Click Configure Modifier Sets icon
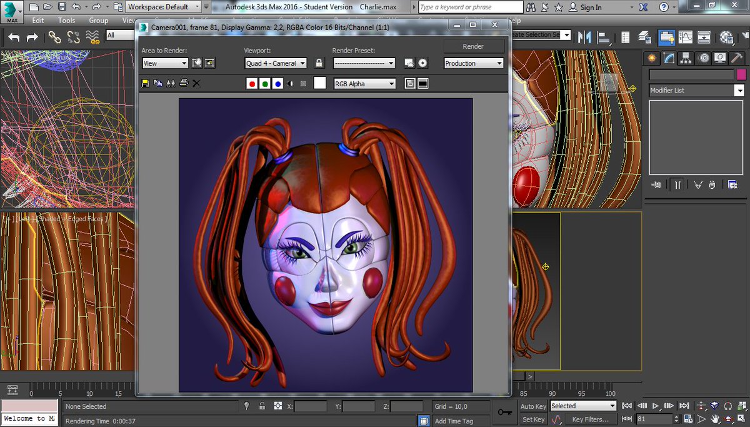 tap(732, 184)
